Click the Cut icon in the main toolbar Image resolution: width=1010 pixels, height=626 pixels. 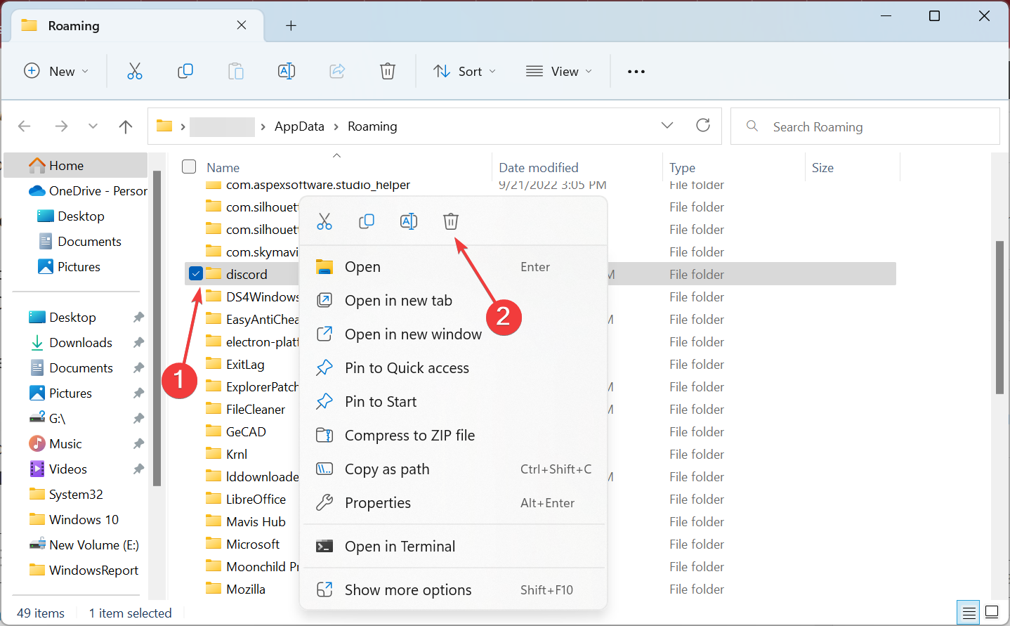click(134, 71)
